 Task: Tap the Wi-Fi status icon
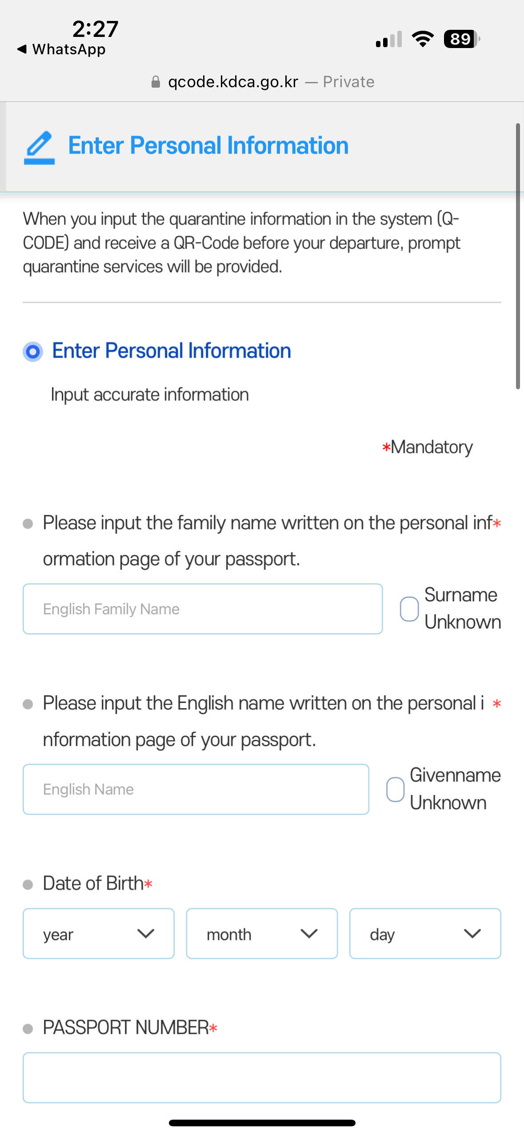coord(423,39)
